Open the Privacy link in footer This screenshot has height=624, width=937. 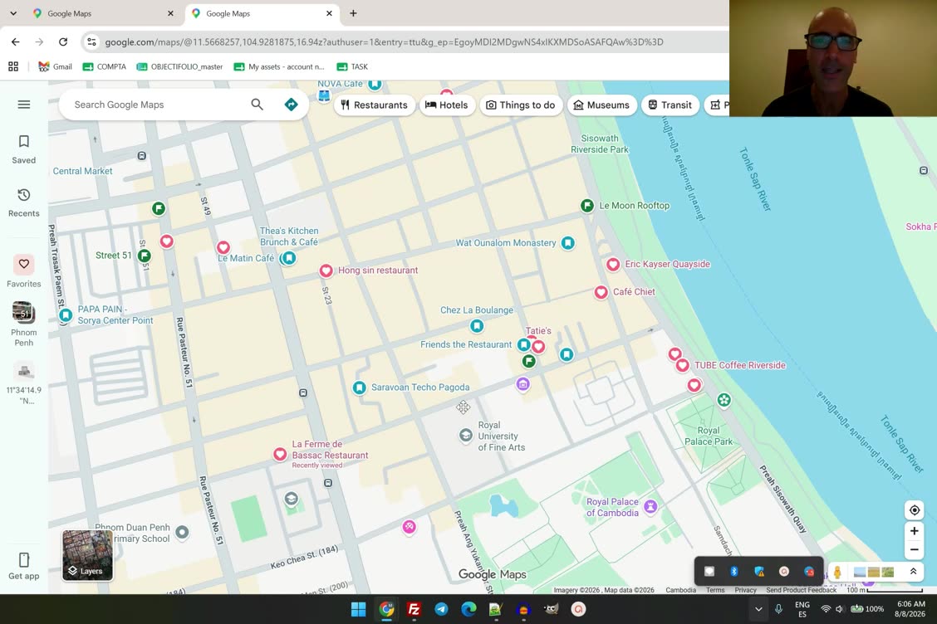[745, 590]
